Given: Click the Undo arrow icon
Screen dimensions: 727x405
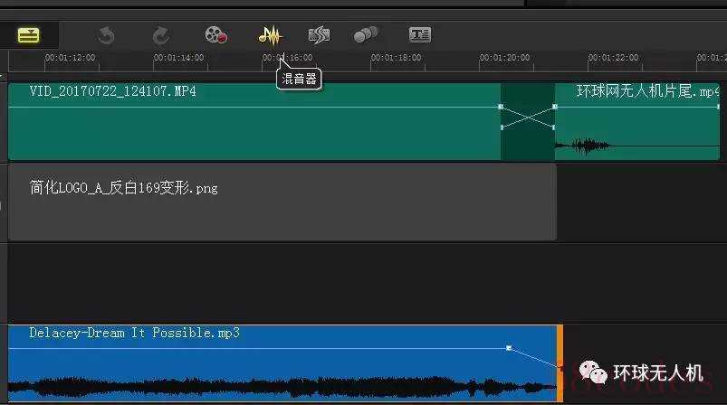Looking at the screenshot, I should (106, 35).
